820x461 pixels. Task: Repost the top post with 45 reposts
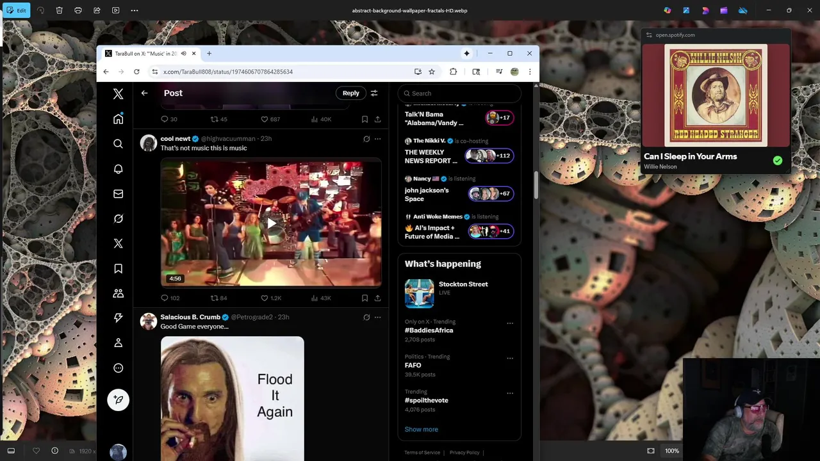click(218, 119)
